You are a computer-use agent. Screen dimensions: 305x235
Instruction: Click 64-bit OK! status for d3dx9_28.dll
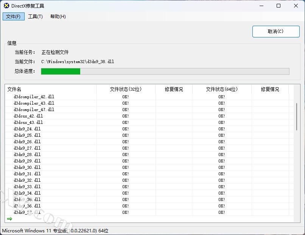coord(221,155)
